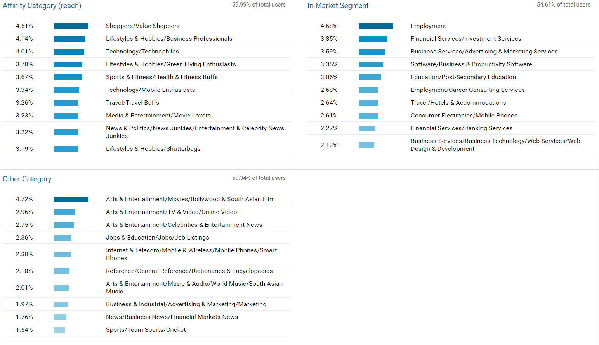Open the In-Market Segment report heading

338,6
